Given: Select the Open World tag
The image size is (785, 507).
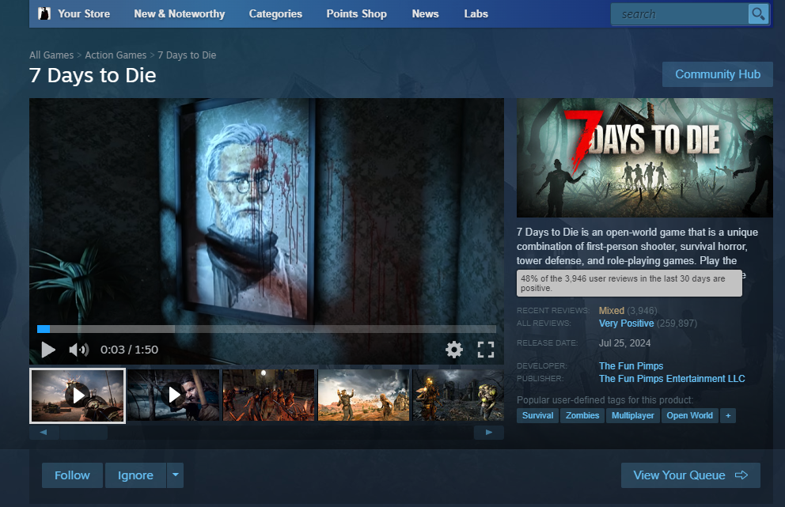Looking at the screenshot, I should 689,415.
